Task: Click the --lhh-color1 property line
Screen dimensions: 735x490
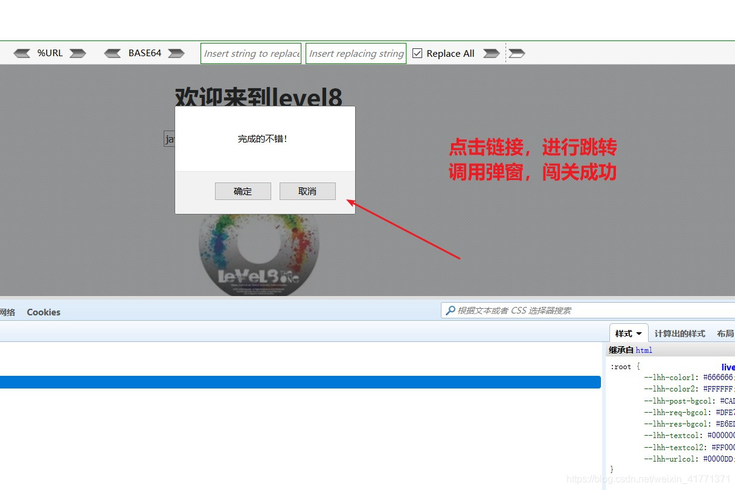Action: 689,378
